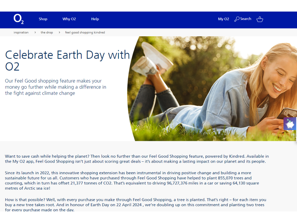Go to My O2 account
The image size is (297, 223).
click(x=224, y=19)
